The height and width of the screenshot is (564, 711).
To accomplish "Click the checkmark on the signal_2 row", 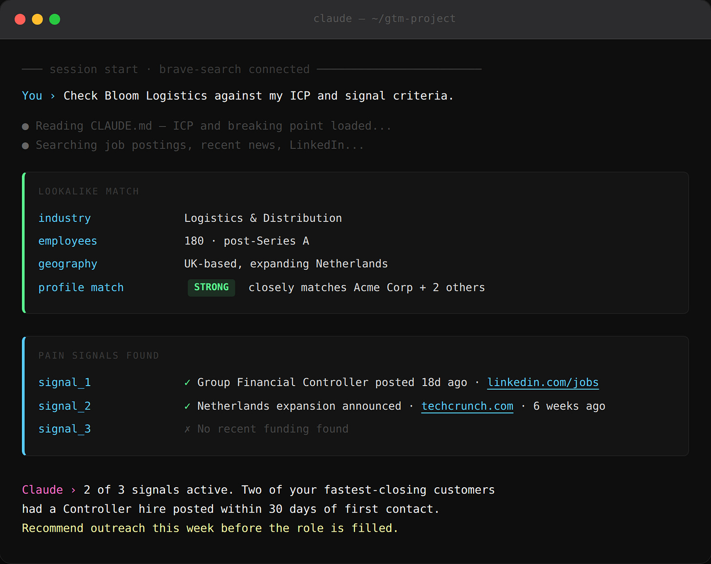I will [x=188, y=406].
